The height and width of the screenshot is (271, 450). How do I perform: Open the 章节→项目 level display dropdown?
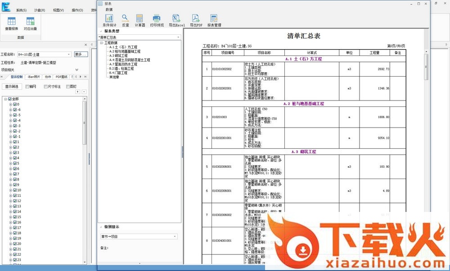[139, 236]
